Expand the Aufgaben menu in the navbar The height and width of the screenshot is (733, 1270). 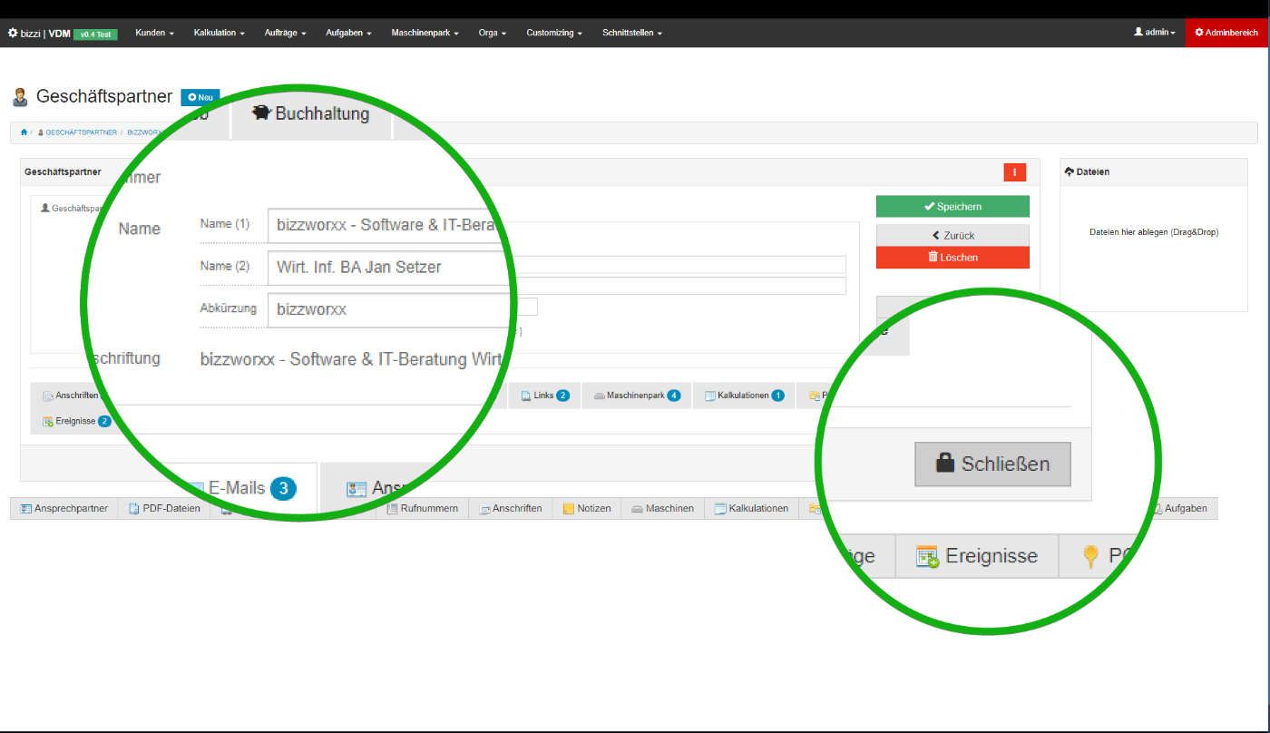pos(349,33)
